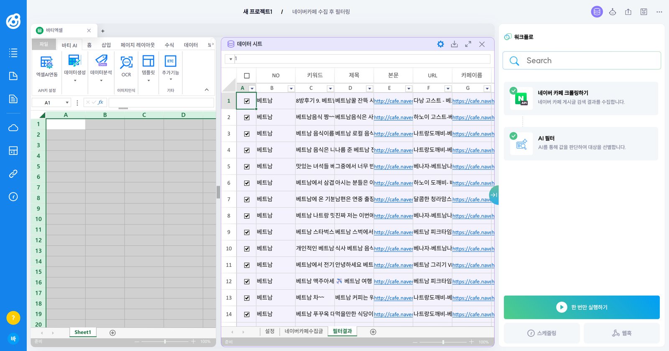Open the filter dropdown for column E
Screen dimensions: 669x351
(x=409, y=88)
